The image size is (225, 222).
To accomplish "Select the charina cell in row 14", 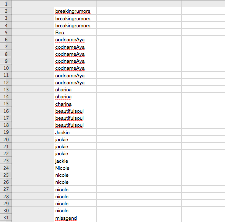I will (x=75, y=96).
